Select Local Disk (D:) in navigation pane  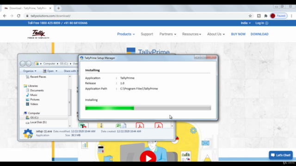pos(38,122)
